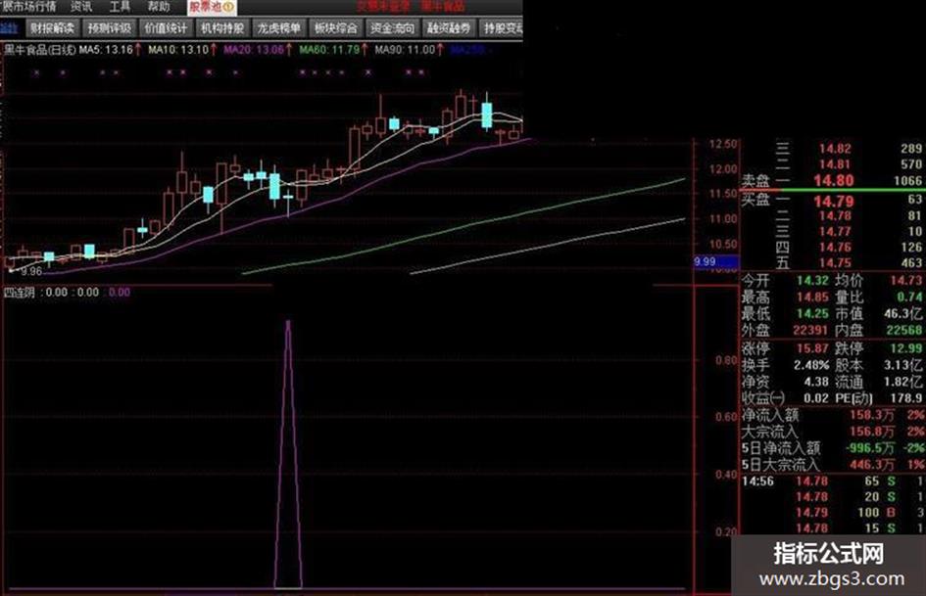Click the 最低 value 14.25
Image resolution: width=926 pixels, height=596 pixels.
812,314
